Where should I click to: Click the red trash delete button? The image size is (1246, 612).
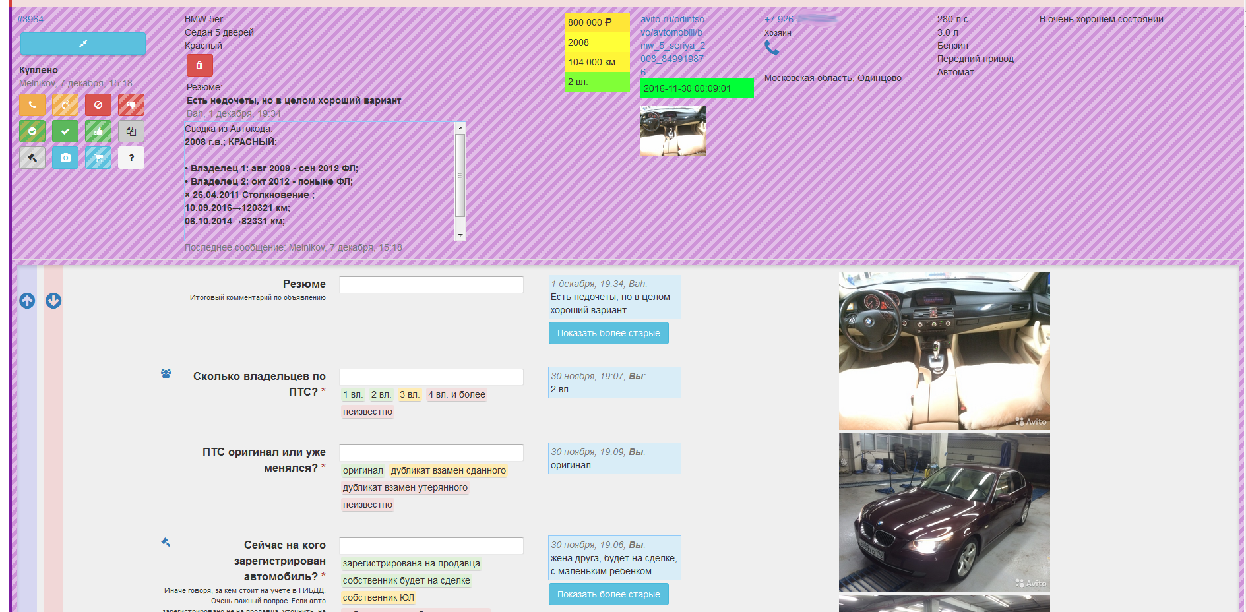[200, 65]
